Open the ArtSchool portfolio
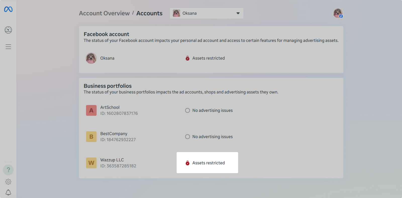 coord(110,107)
